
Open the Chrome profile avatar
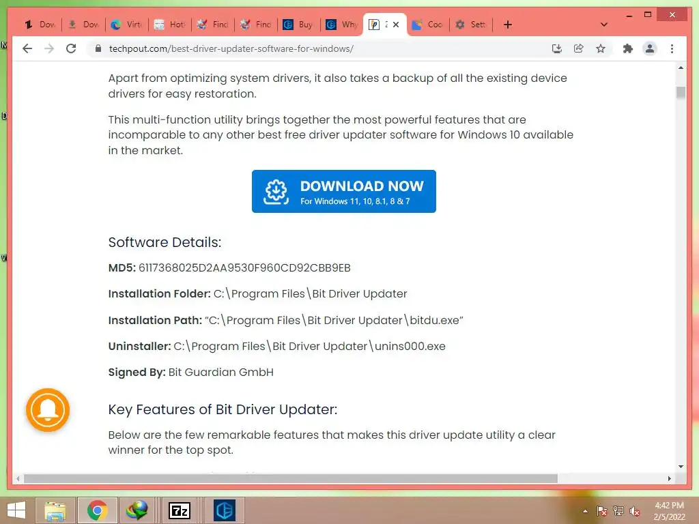tap(650, 48)
